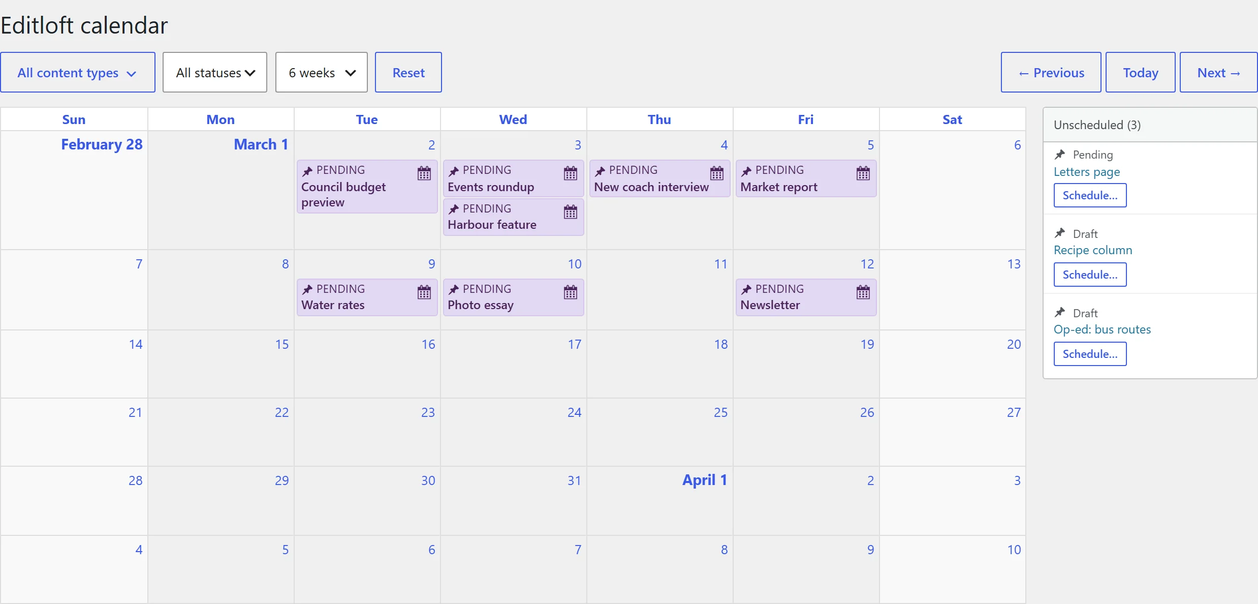Open the Photo essay post title
Viewport: 1258px width, 604px height.
[x=481, y=305]
